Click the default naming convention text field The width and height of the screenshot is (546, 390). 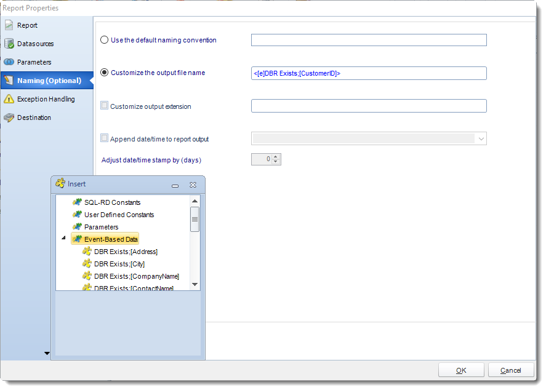point(369,40)
